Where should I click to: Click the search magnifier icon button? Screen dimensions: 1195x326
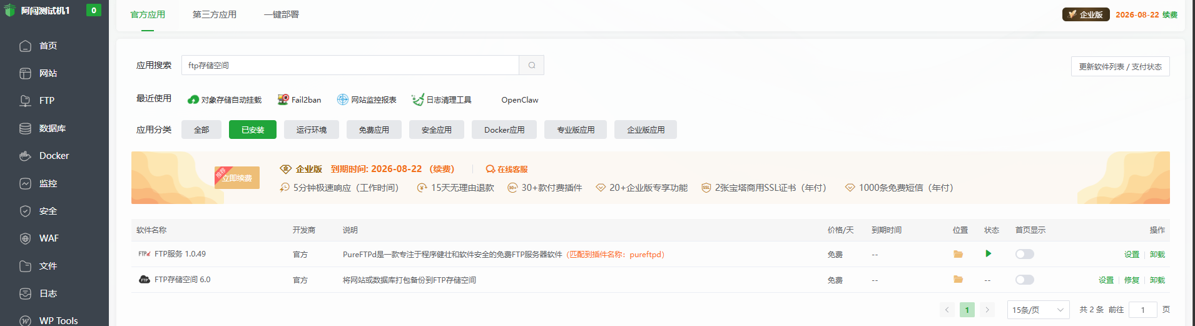(x=531, y=65)
